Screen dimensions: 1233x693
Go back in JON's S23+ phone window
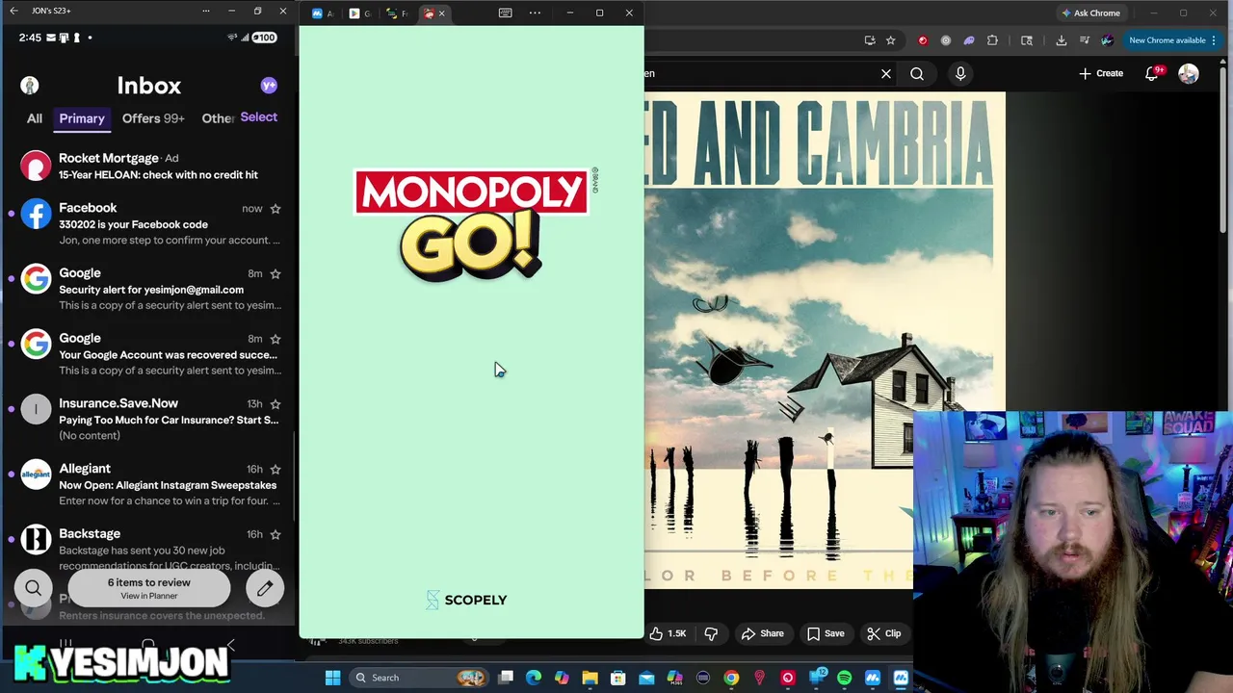[13, 11]
